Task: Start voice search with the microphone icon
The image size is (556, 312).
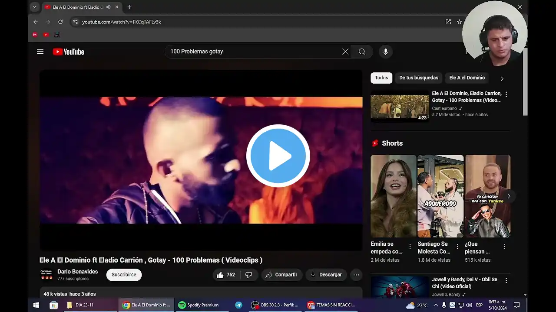Action: (385, 52)
